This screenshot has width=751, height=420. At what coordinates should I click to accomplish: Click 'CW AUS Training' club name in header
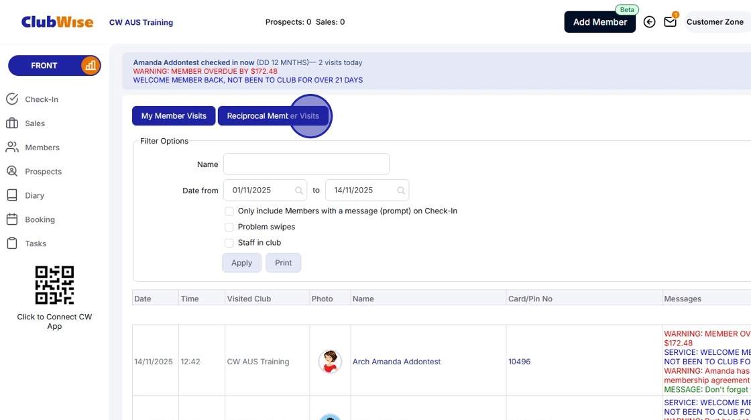click(x=141, y=23)
